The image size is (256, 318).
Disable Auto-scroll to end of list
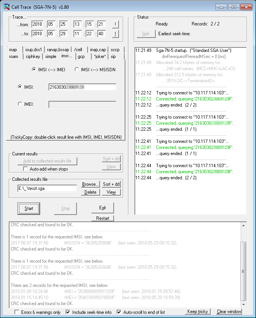[119, 312]
